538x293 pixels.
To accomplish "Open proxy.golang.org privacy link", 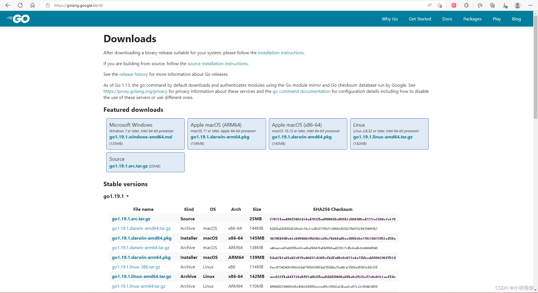I will [135, 91].
